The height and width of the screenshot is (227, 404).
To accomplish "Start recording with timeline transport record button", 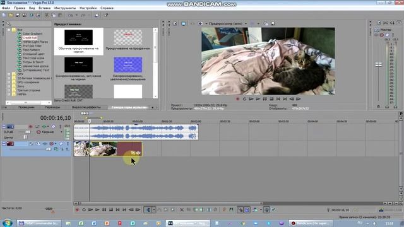I will (x=77, y=210).
